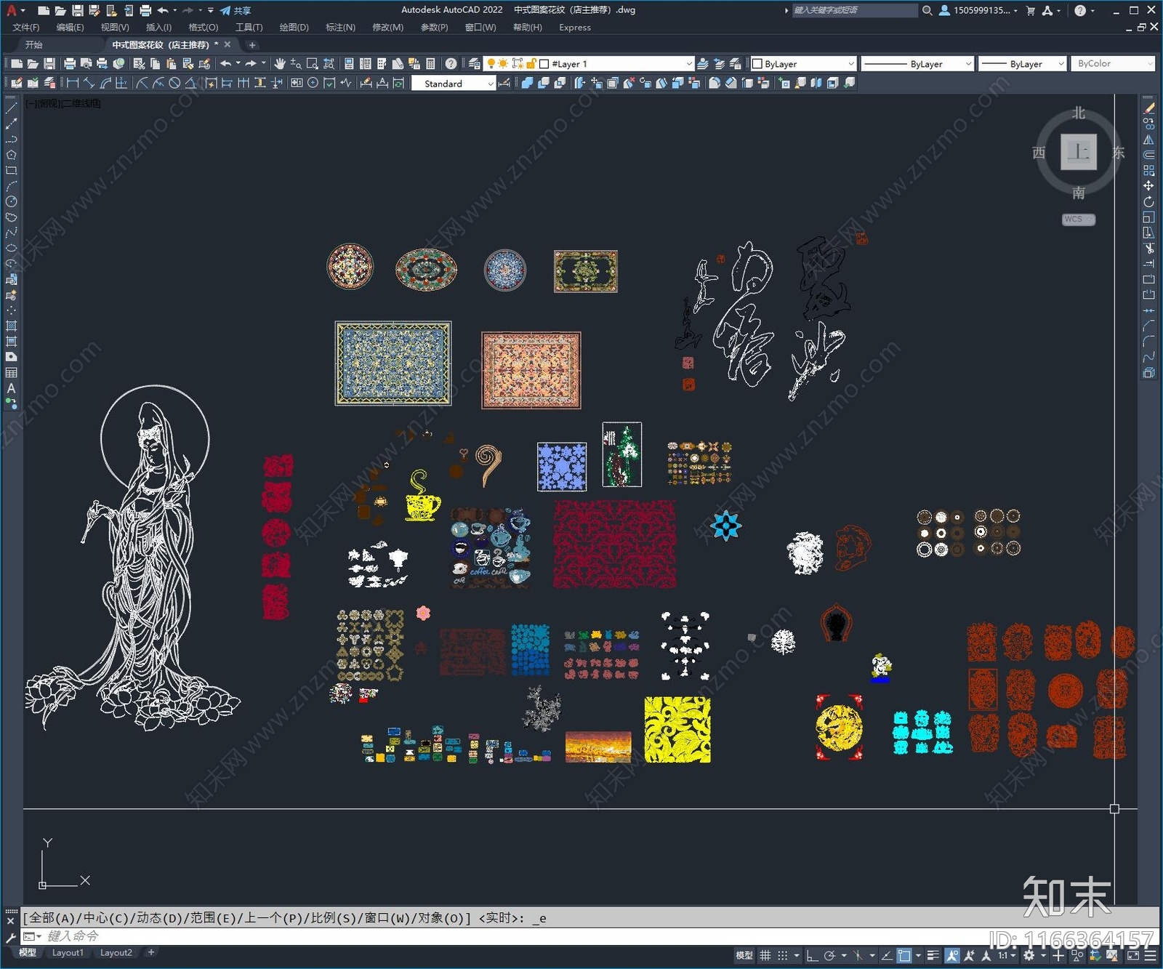The width and height of the screenshot is (1163, 969).
Task: Select the Polygon tool in draw toolbar
Action: click(11, 154)
